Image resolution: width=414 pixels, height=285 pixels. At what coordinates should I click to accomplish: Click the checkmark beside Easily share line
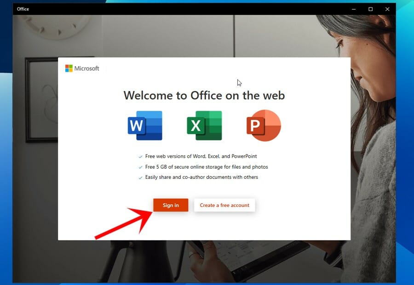(x=140, y=177)
